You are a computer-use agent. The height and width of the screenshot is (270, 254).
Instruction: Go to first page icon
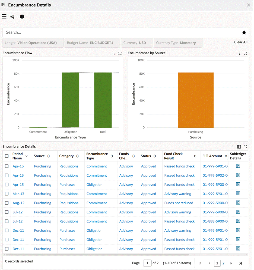(x=200, y=263)
